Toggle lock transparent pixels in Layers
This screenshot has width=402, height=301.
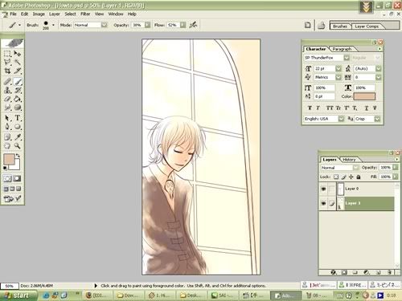tap(336, 177)
